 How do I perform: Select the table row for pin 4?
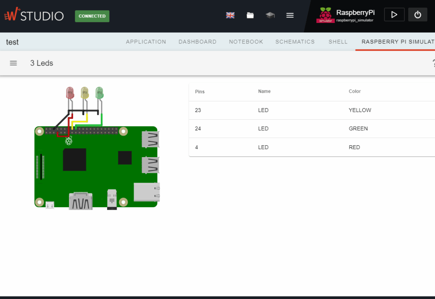(x=263, y=147)
